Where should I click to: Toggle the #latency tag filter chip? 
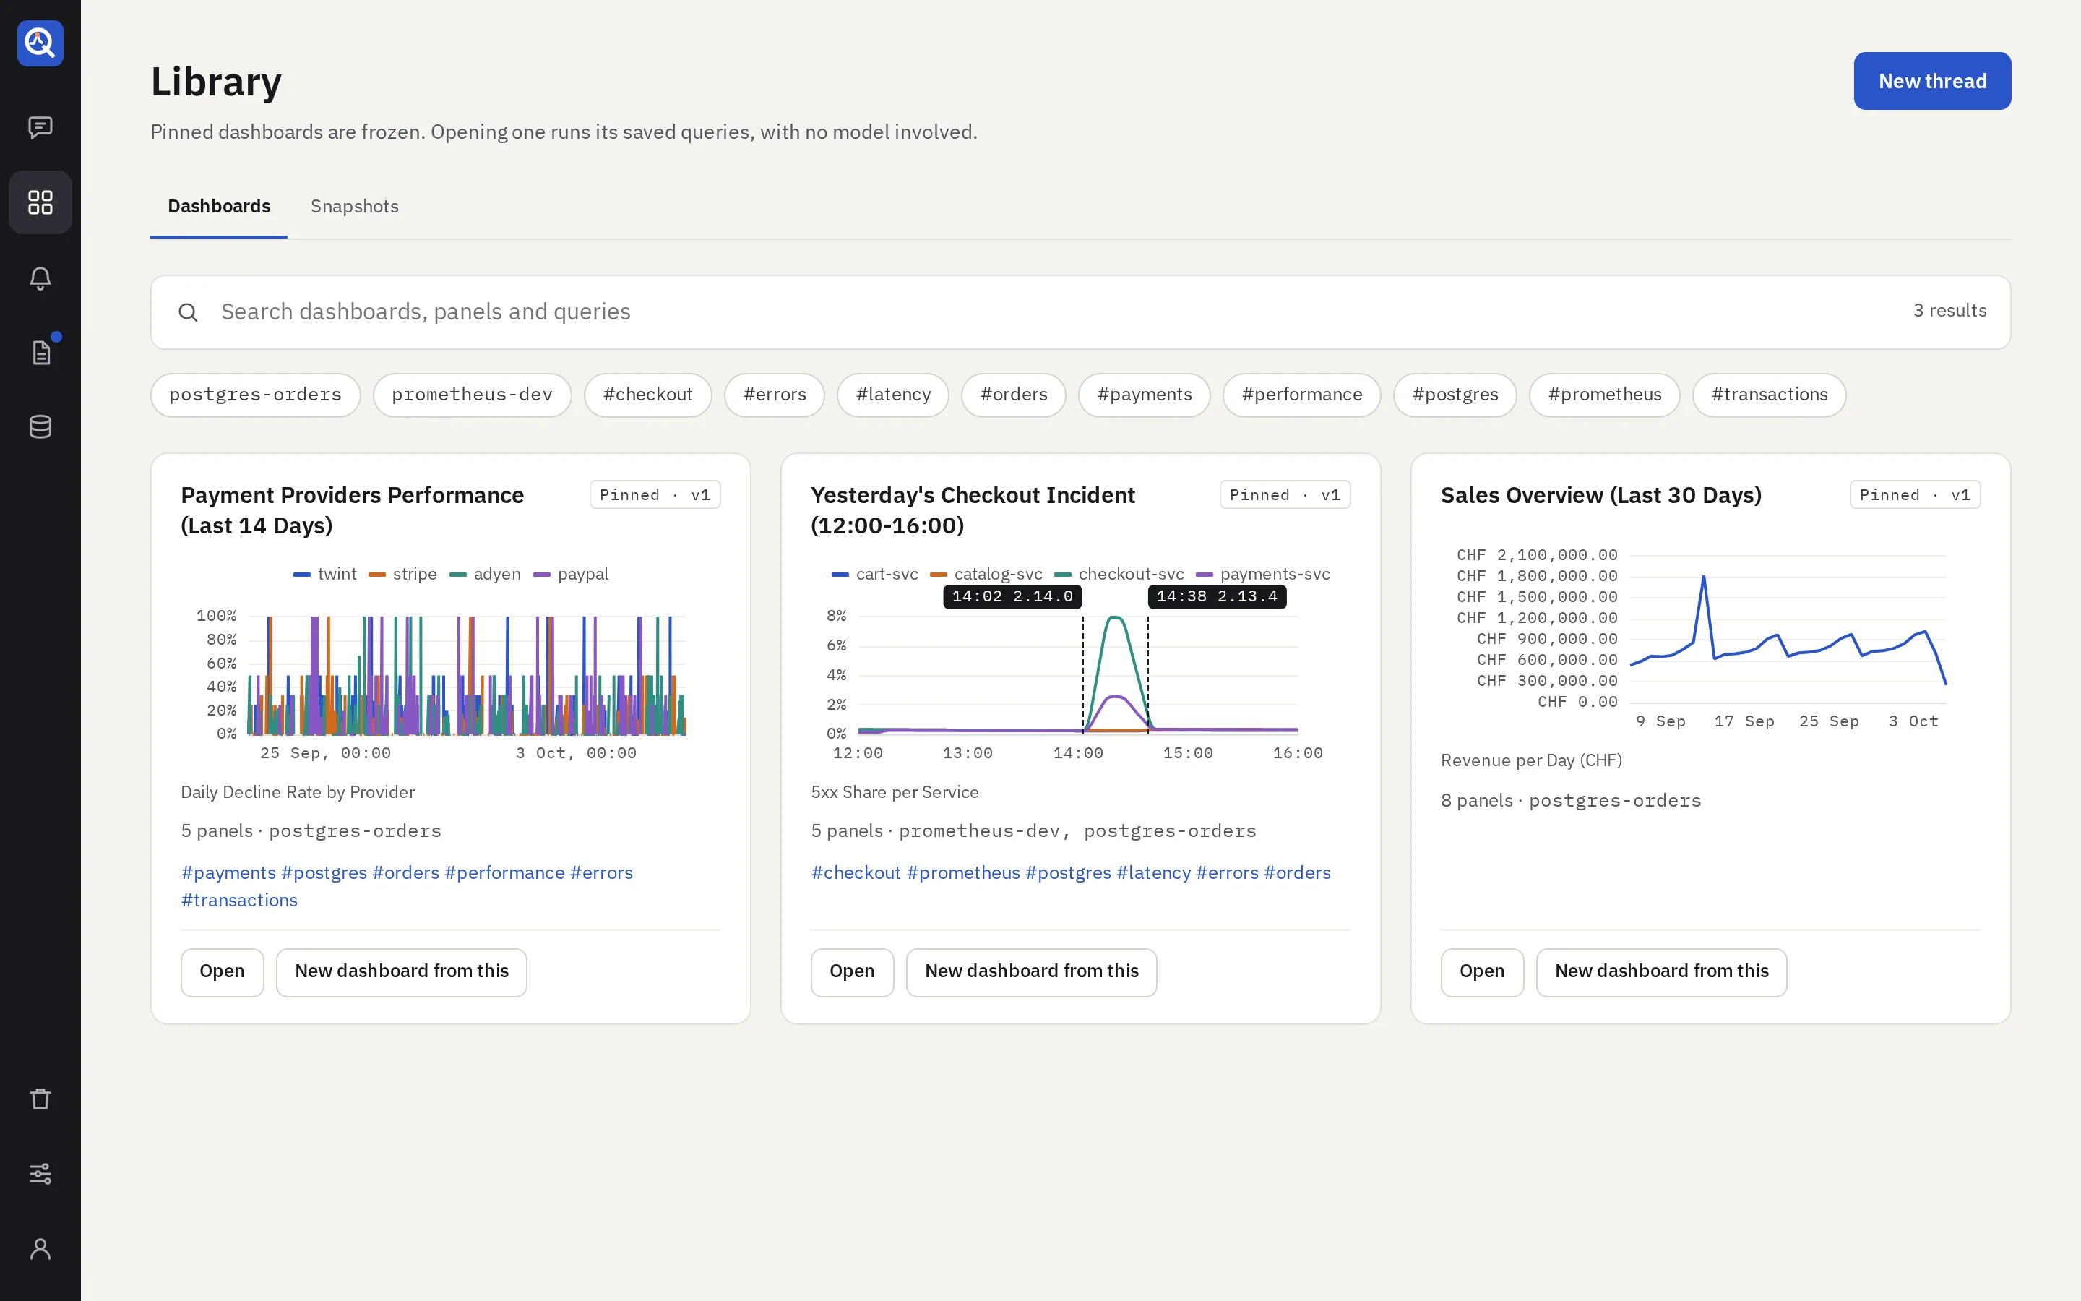pos(892,395)
